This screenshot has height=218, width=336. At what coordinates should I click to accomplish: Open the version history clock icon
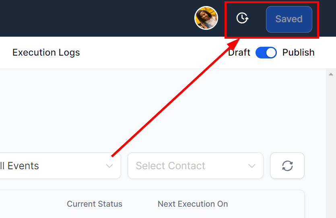coord(242,18)
